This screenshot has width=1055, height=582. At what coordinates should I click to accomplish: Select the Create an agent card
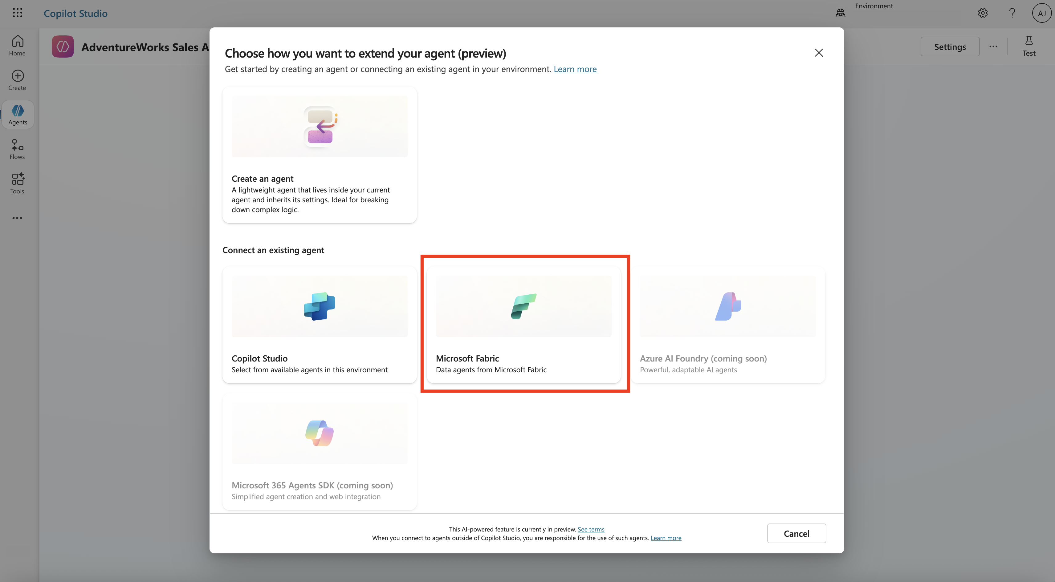(320, 155)
